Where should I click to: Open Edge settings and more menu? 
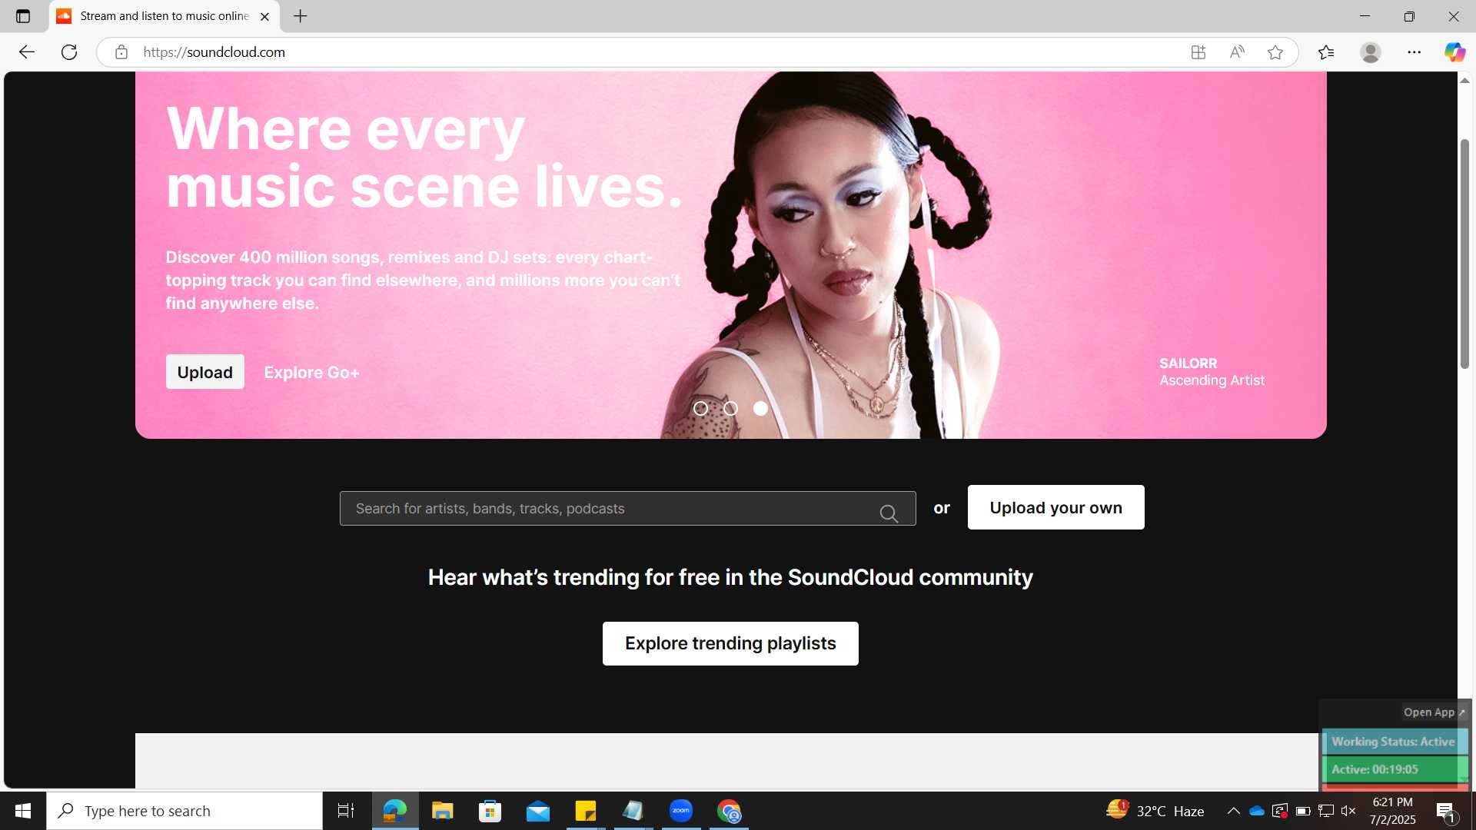coord(1414,52)
